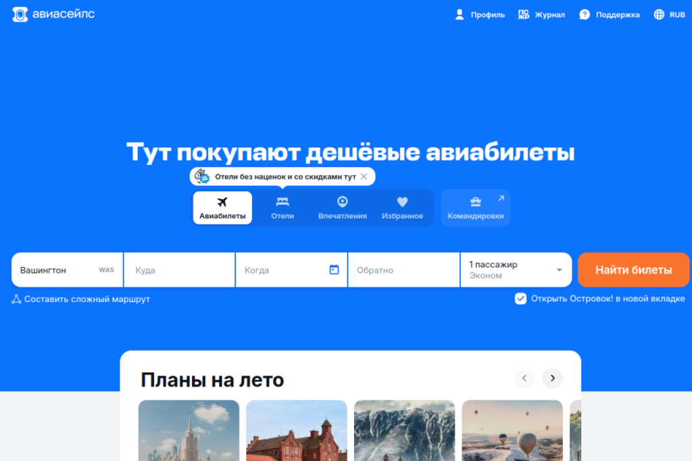Click the RUB currency label

coord(677,15)
